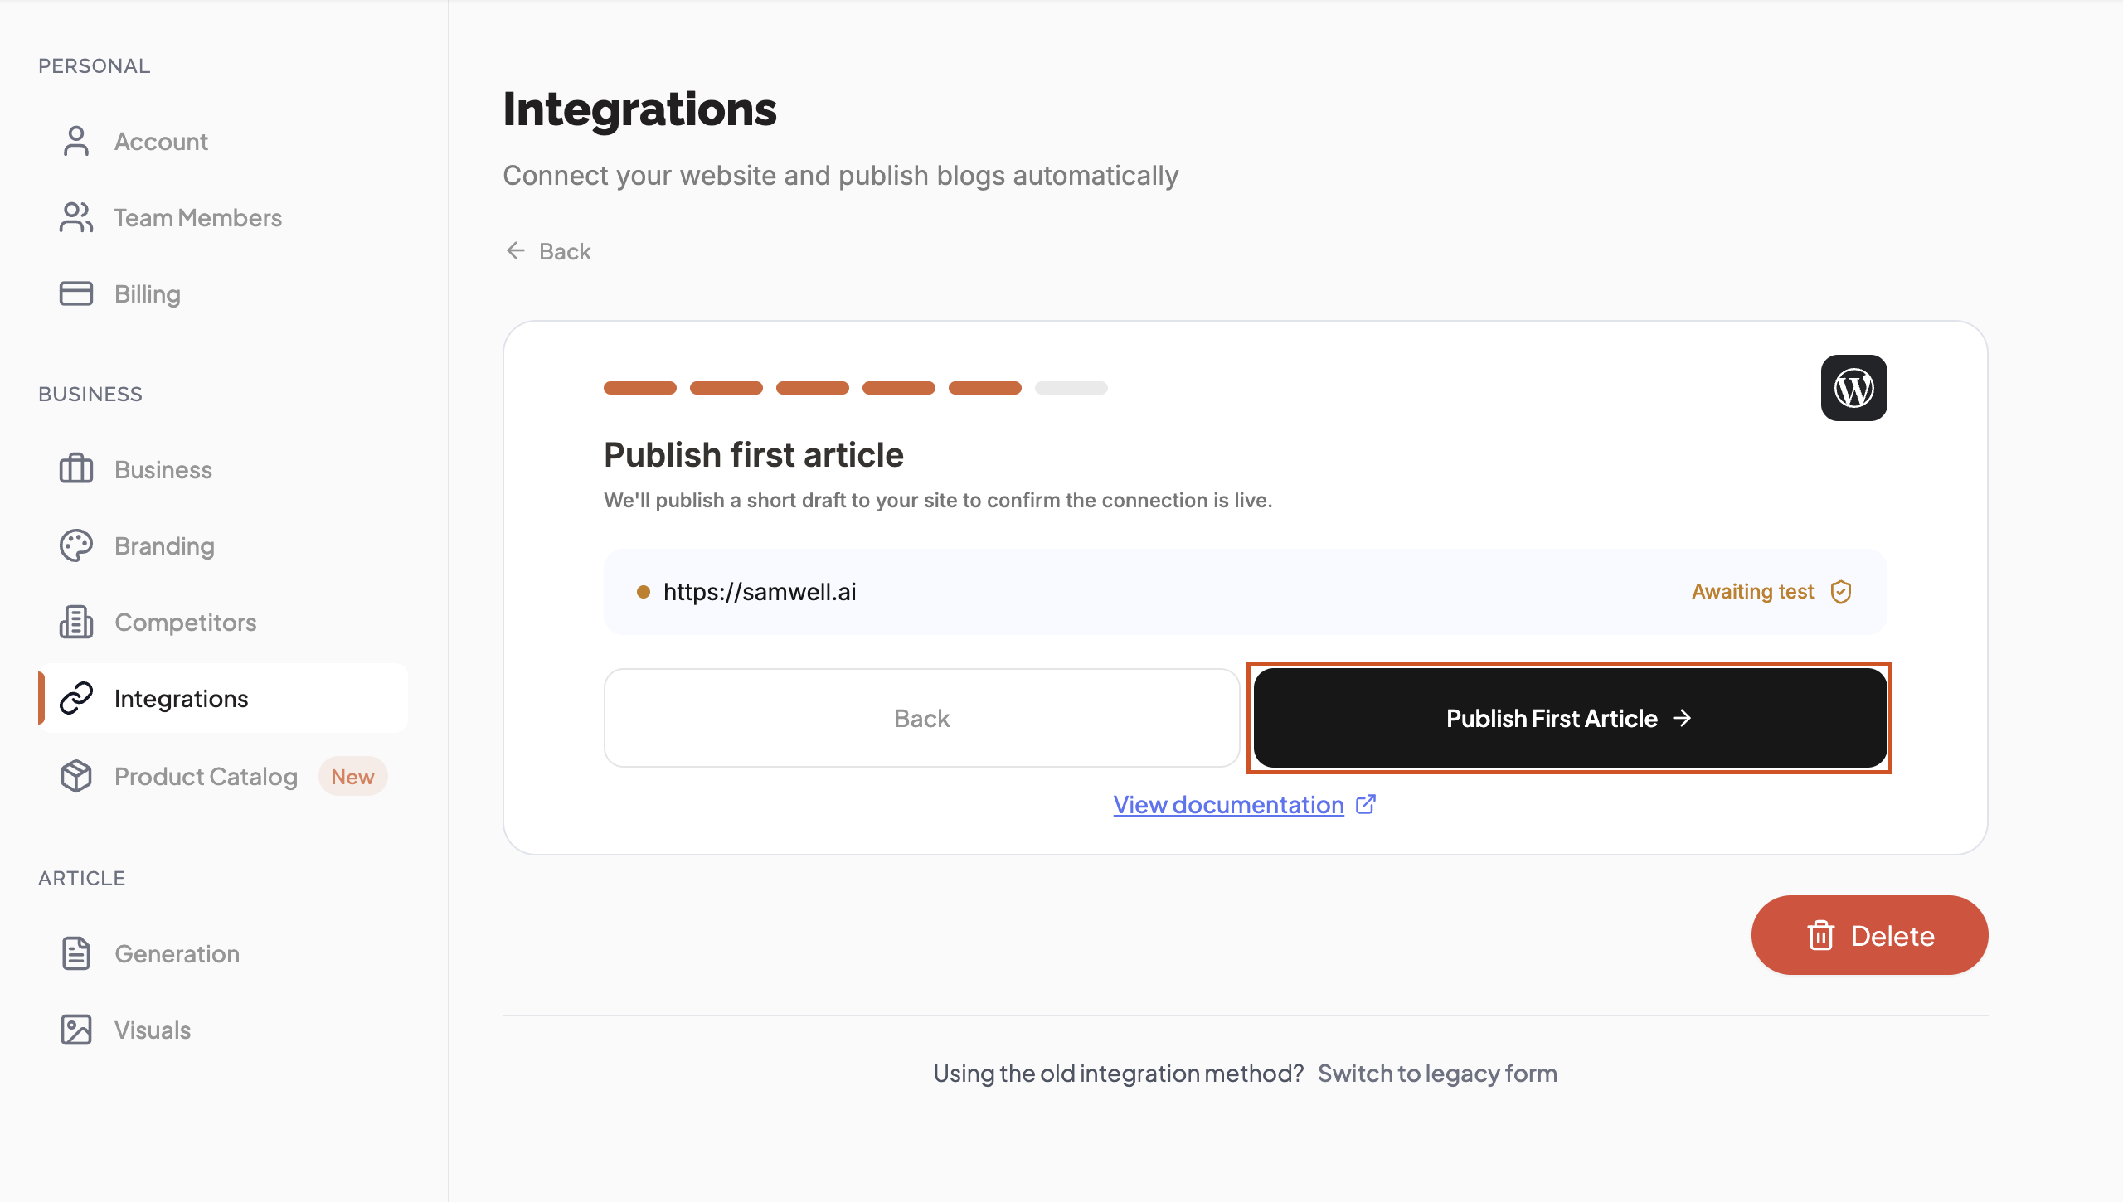
Task: Click the Publish first article heading
Action: click(753, 454)
